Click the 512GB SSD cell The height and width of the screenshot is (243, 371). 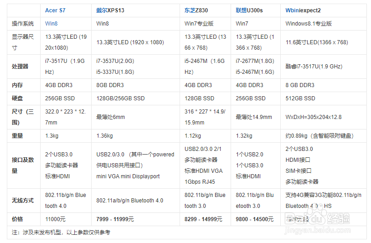300,98
